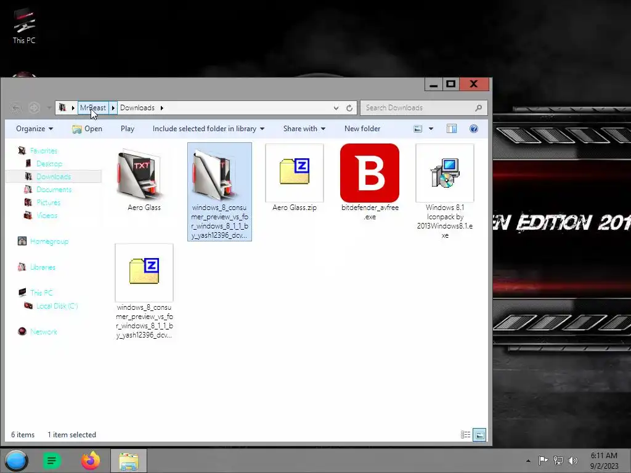Viewport: 631px width, 473px height.
Task: Select the windows_8_consumer_preview zip file
Action: click(x=144, y=291)
